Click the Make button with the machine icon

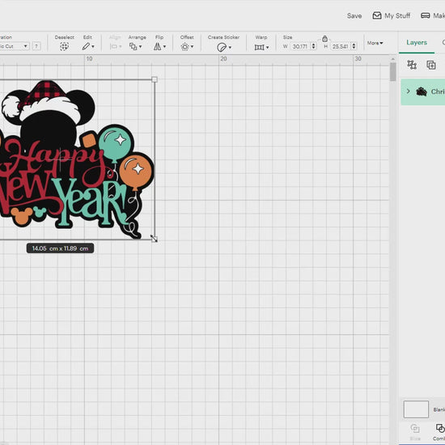click(x=433, y=15)
